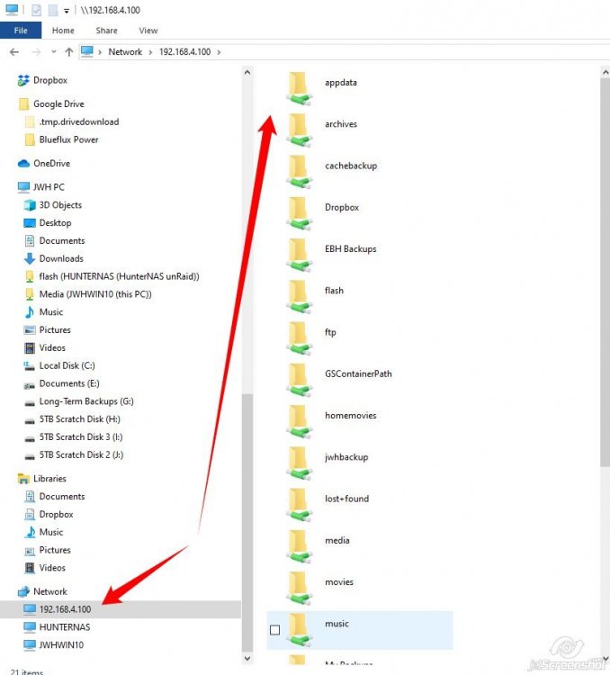Screen dimensions: 610x675
Task: Open 5TB Scratch Disk 3 (I:) drive
Action: tap(81, 436)
